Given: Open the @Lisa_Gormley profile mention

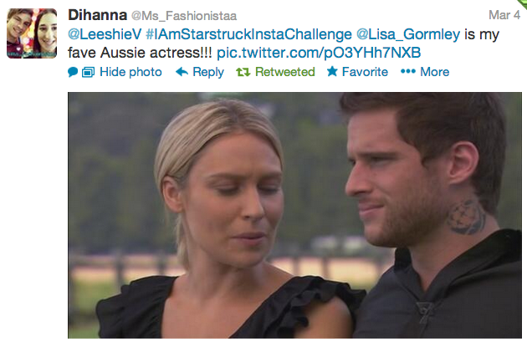Looking at the screenshot, I should pyautogui.click(x=408, y=34).
